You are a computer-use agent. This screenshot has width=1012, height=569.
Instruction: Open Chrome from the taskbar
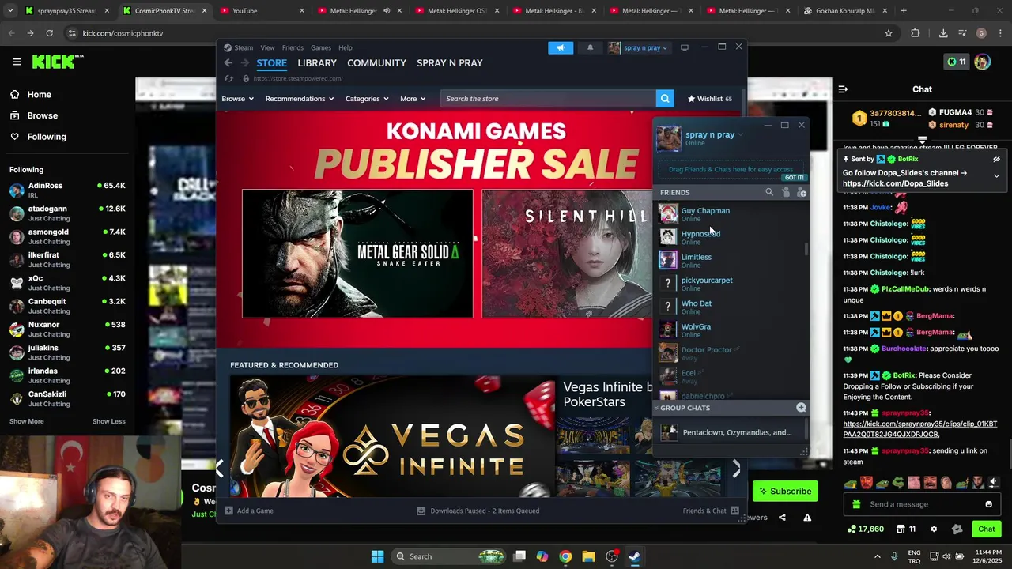pos(565,556)
